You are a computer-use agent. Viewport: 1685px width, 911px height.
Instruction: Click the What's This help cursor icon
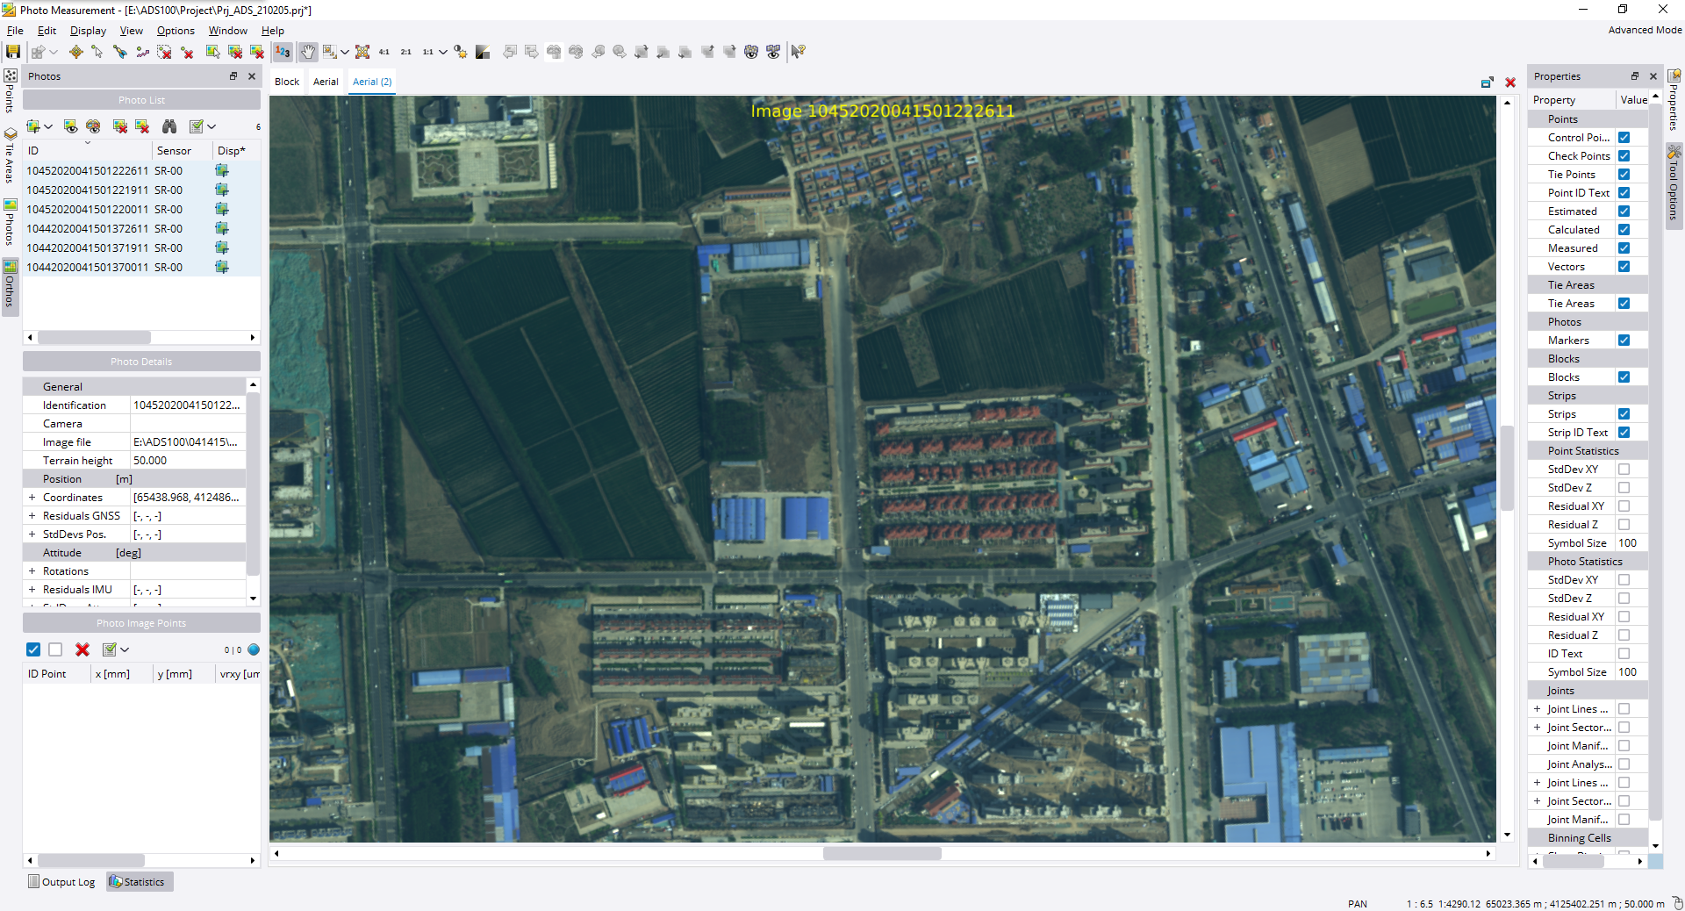pyautogui.click(x=798, y=52)
